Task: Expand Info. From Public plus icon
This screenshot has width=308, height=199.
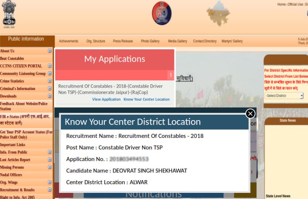Action: point(50,152)
